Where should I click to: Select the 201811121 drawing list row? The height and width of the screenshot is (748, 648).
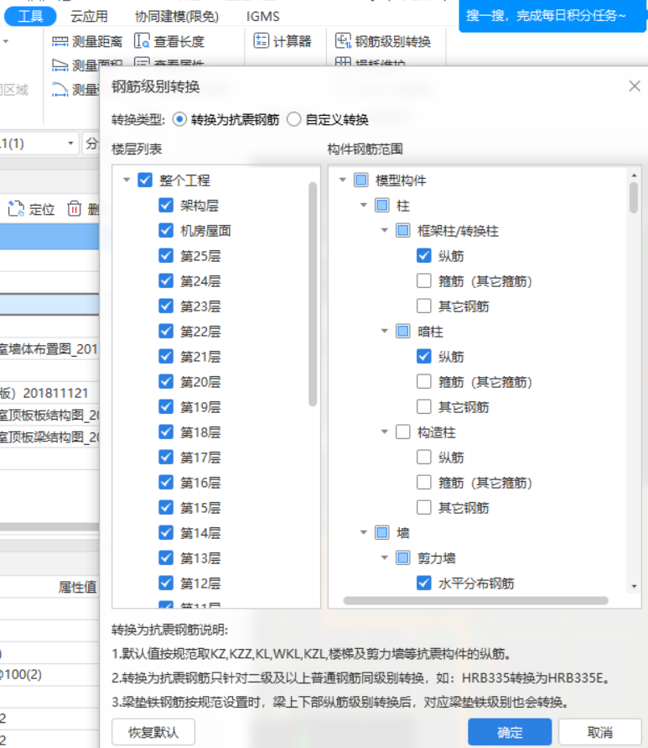49,393
